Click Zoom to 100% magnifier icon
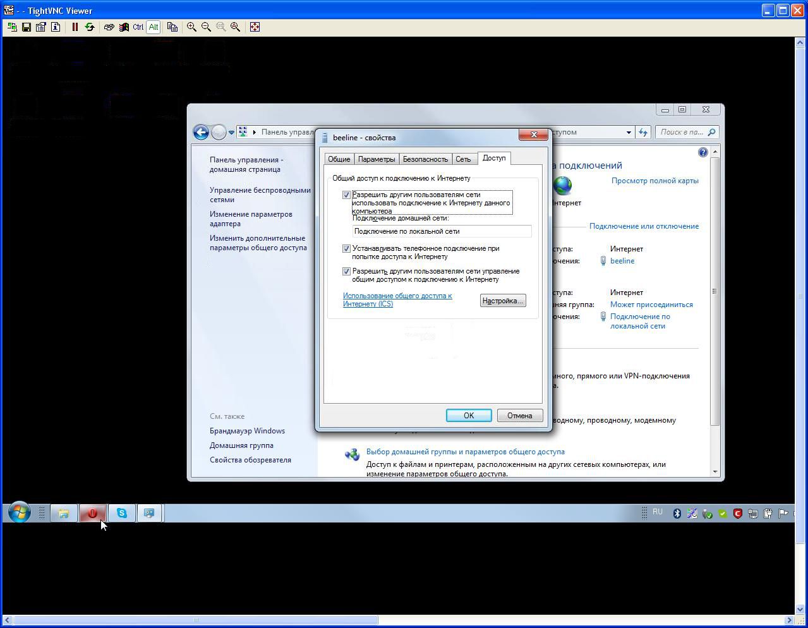 click(x=220, y=27)
